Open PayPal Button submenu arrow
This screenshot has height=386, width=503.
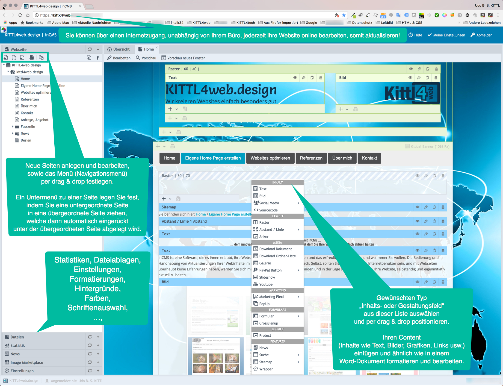298,270
